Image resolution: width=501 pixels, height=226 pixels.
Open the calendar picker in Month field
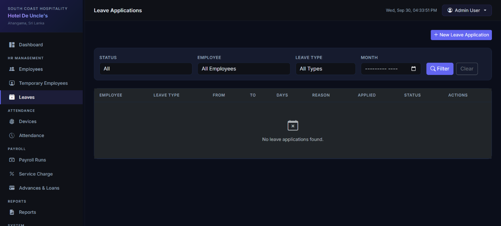tap(414, 69)
